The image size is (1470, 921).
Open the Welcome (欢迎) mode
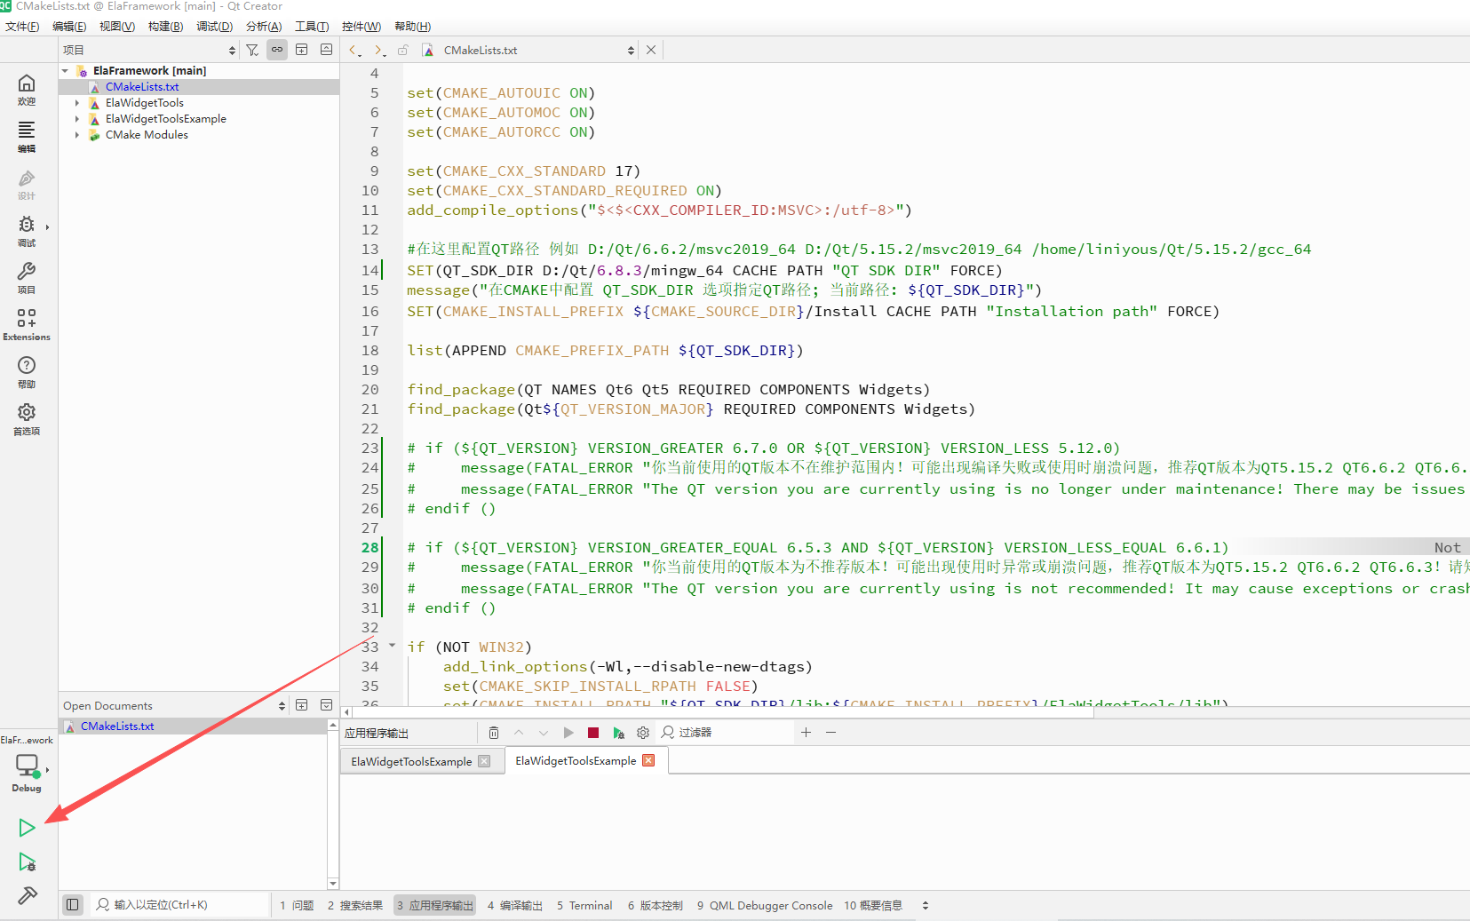click(x=27, y=90)
